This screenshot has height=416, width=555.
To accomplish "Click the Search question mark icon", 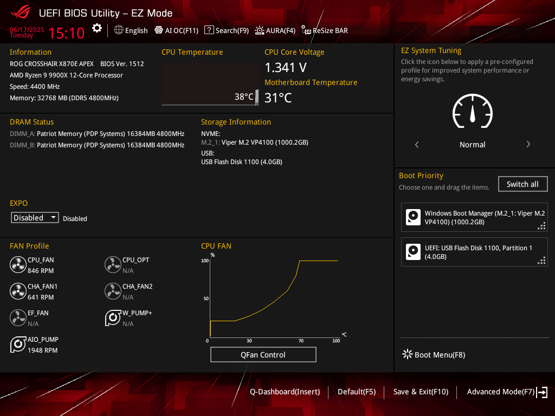I will click(209, 30).
